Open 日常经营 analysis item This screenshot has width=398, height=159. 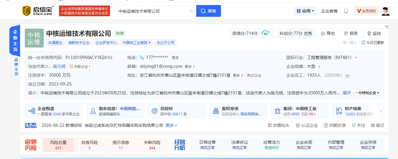point(207,145)
